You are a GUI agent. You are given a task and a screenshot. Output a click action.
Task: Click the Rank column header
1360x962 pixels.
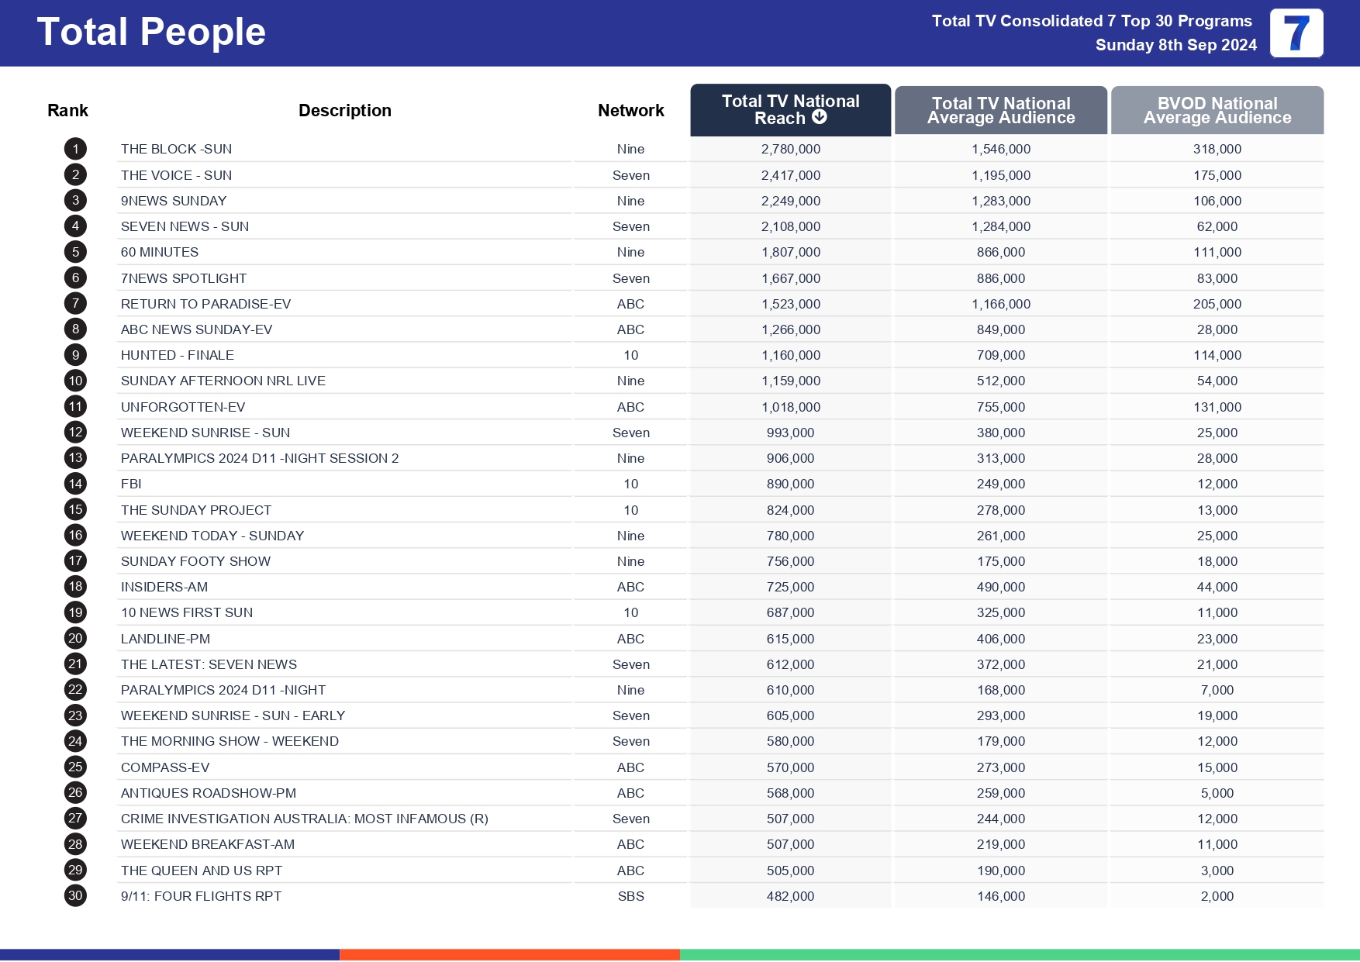(67, 111)
